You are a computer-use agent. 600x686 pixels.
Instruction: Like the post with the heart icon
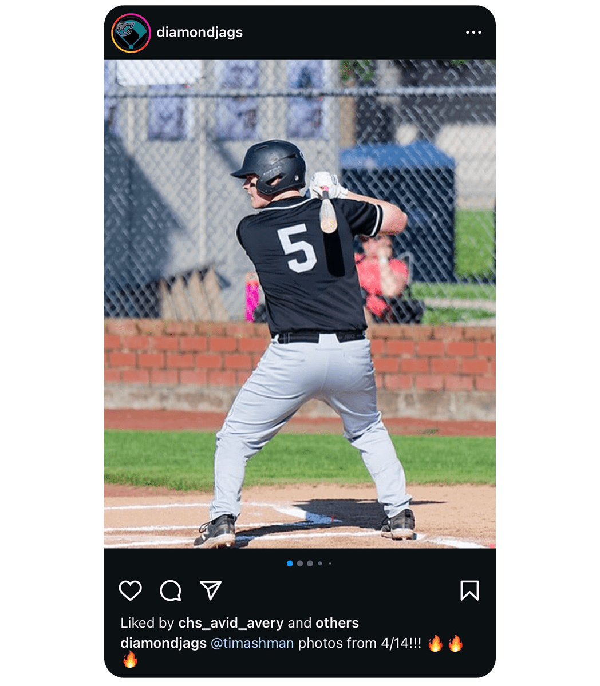[x=131, y=590]
